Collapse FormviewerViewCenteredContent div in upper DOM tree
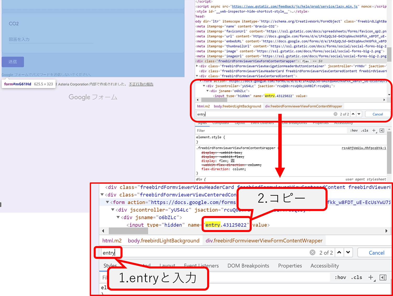Screen dimensions: 393x296 tap(197, 76)
